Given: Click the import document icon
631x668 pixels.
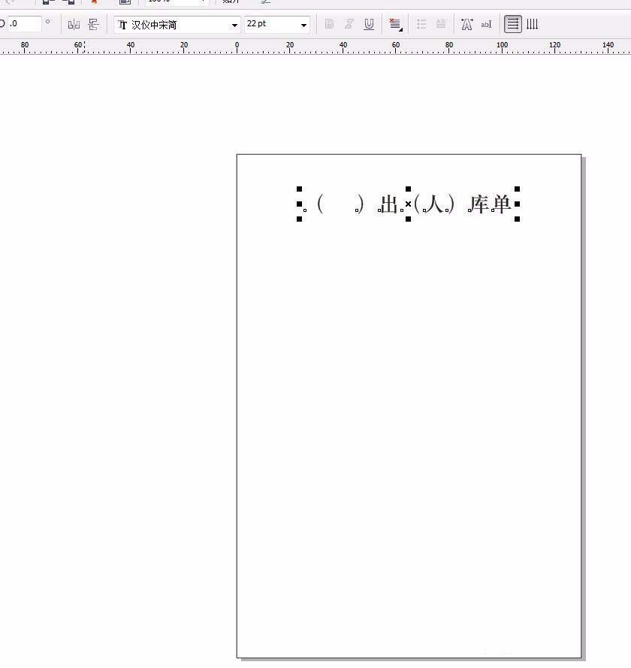Looking at the screenshot, I should [x=124, y=2].
